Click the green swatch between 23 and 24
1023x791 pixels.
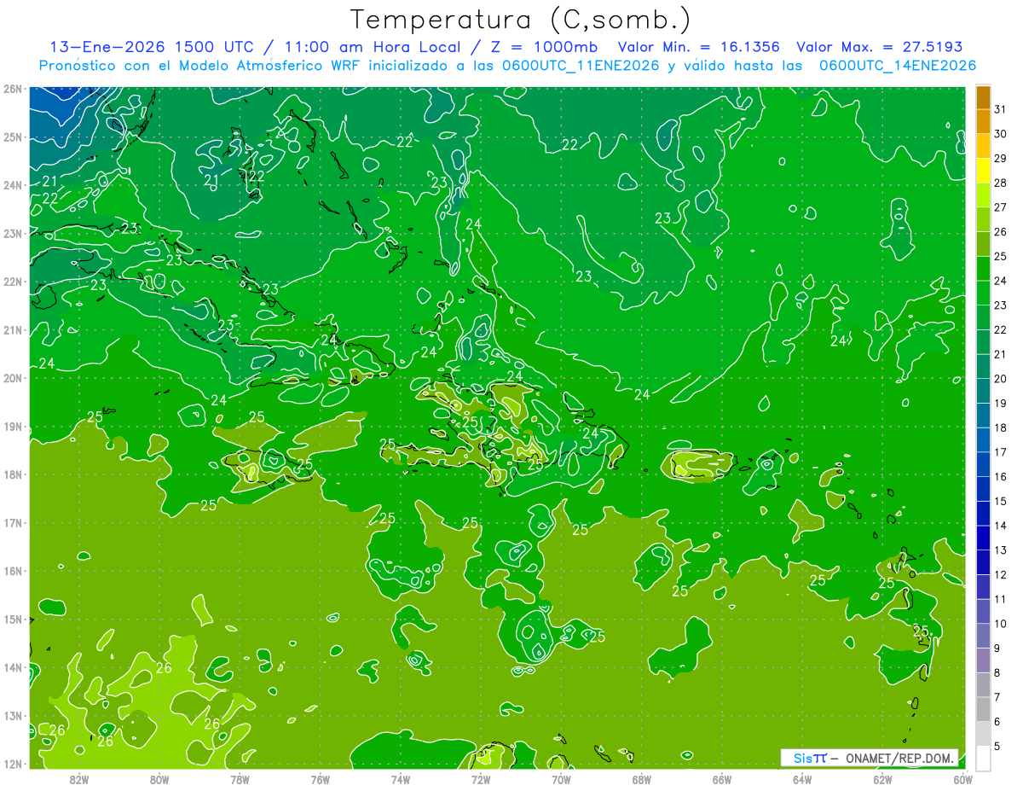coord(983,293)
